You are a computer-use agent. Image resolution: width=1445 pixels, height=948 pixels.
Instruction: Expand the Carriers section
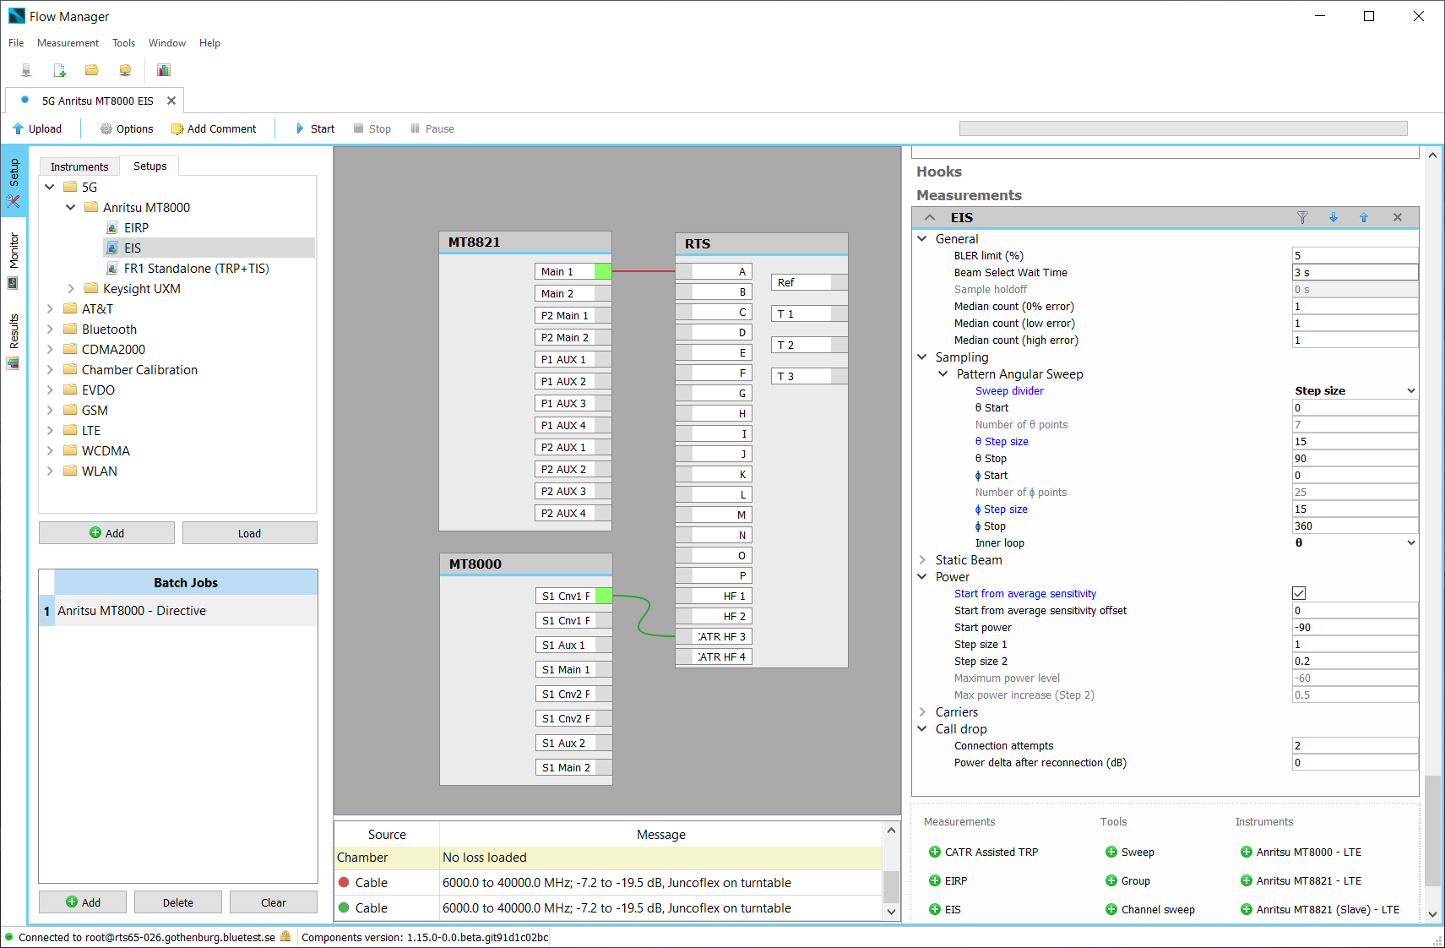[922, 711]
